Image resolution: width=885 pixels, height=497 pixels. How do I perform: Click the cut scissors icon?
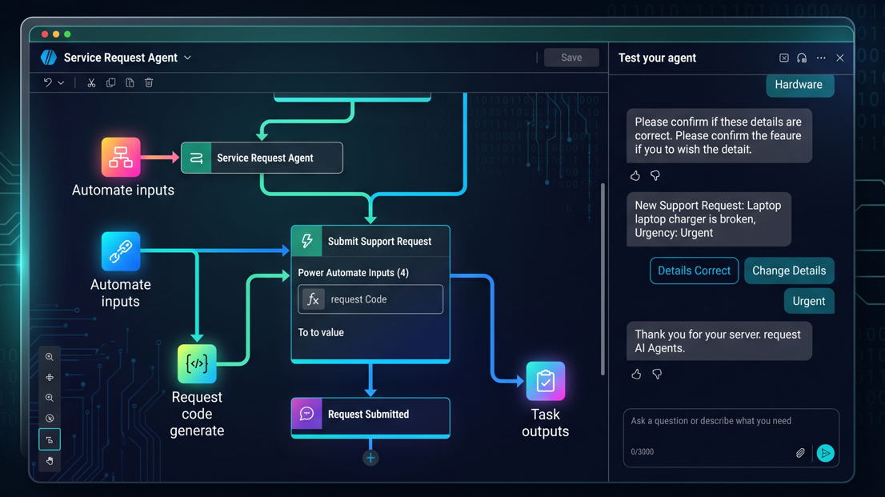pyautogui.click(x=91, y=82)
